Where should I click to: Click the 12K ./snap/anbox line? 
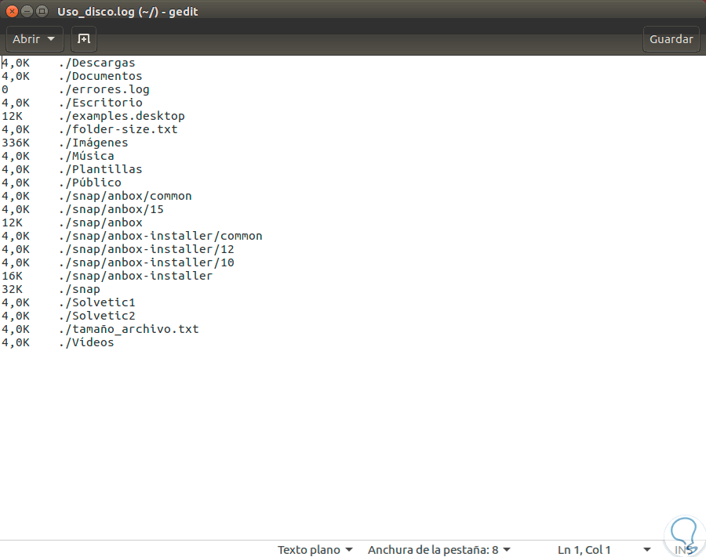[x=72, y=222]
